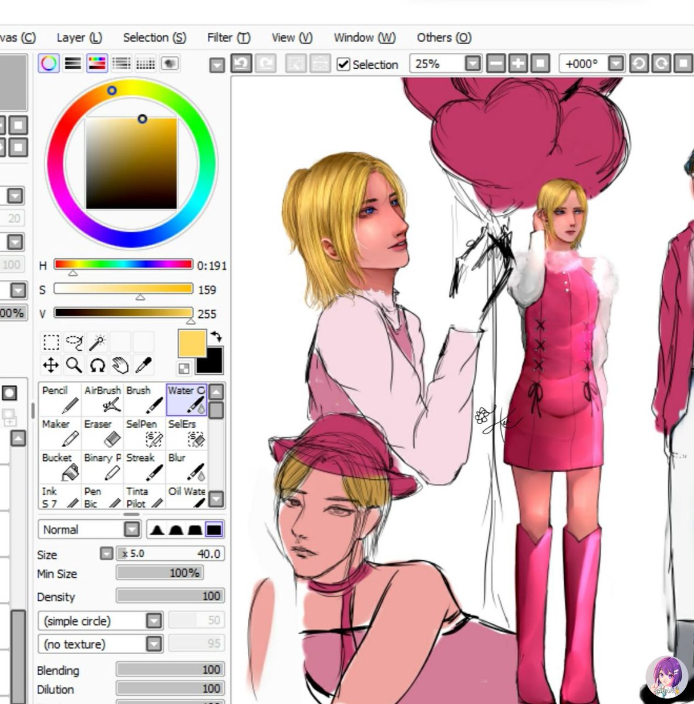This screenshot has width=694, height=704.
Task: Click the H hue slider bar
Action: click(x=123, y=265)
